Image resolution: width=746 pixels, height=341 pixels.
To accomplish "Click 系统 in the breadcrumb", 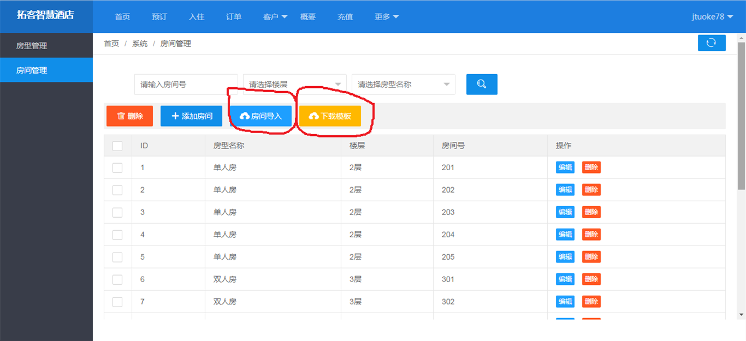I will tap(140, 44).
